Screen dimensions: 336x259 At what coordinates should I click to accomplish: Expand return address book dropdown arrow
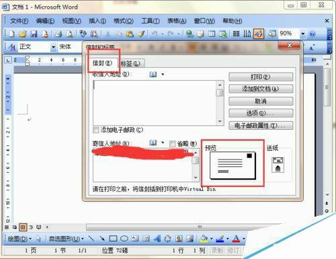click(x=163, y=143)
